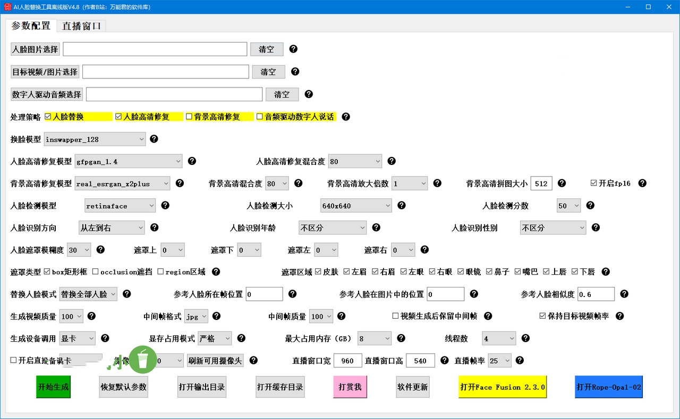Click 打开Face Fusion 2.3.0 button
This screenshot has height=419, width=680.
coord(503,387)
